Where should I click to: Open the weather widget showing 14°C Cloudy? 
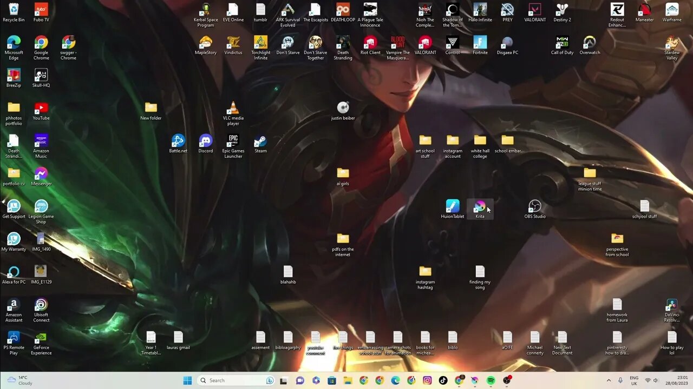coord(20,380)
